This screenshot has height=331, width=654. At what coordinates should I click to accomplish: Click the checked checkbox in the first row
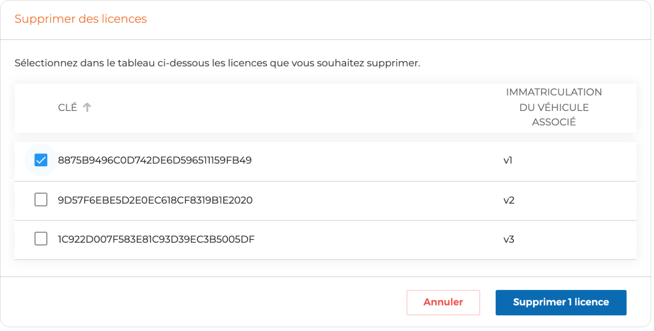40,160
